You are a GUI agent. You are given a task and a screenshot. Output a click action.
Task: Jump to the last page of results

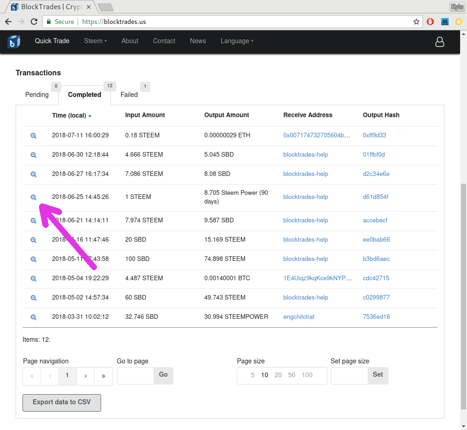click(x=103, y=376)
